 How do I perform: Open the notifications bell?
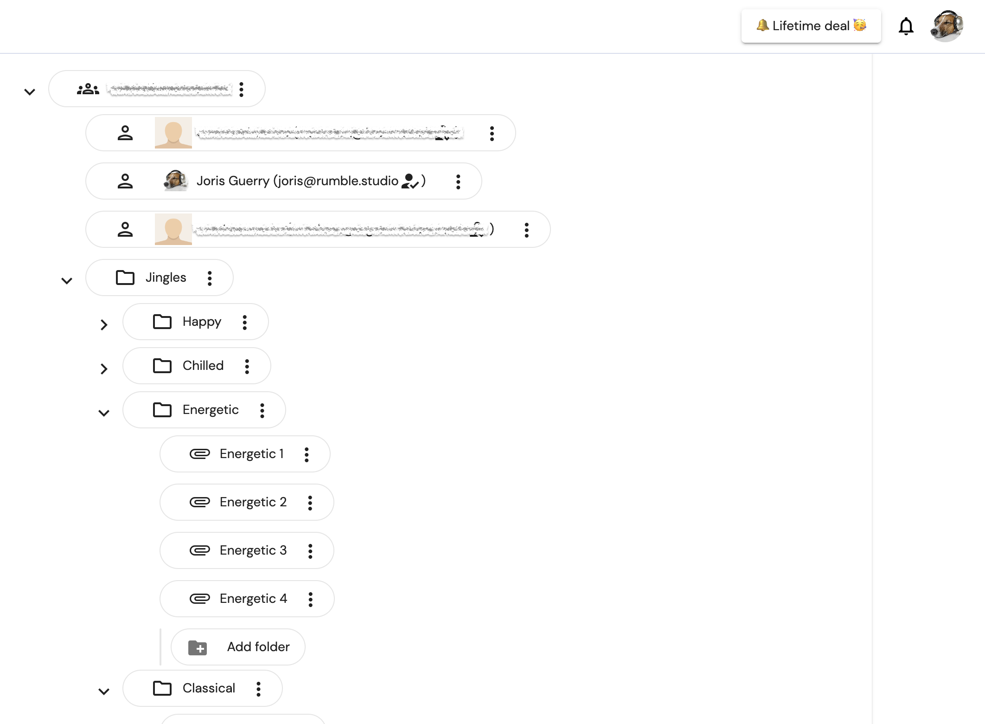pyautogui.click(x=906, y=26)
